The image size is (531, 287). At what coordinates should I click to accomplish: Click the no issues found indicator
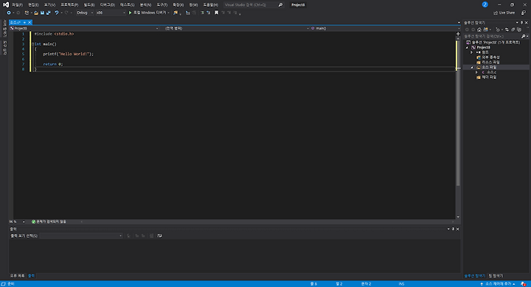pyautogui.click(x=49, y=221)
